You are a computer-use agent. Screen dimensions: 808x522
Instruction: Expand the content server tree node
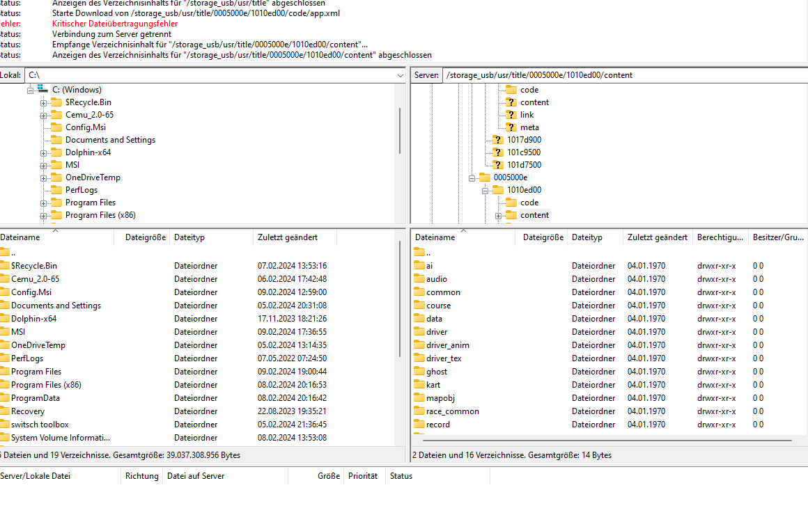click(x=498, y=216)
